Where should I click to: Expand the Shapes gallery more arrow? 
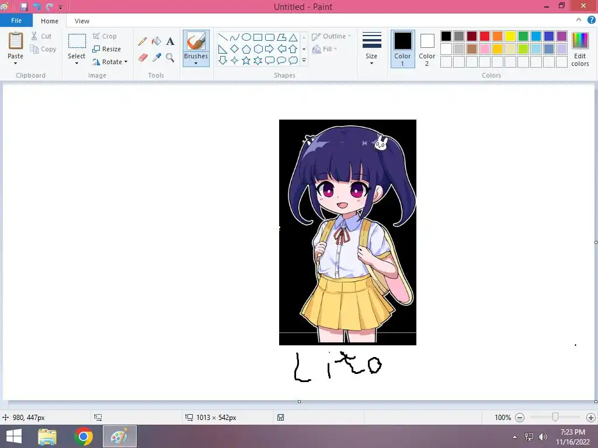(304, 60)
